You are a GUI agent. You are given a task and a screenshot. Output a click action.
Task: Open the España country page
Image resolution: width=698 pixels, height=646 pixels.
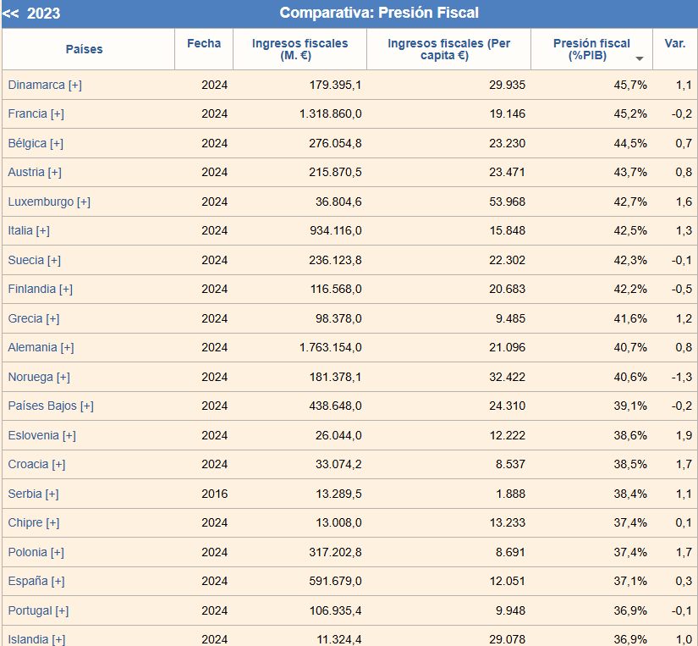pos(32,581)
